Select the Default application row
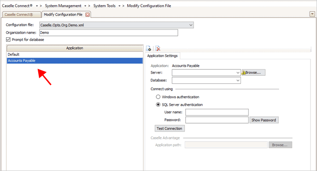This screenshot has height=171, width=317. 75,54
